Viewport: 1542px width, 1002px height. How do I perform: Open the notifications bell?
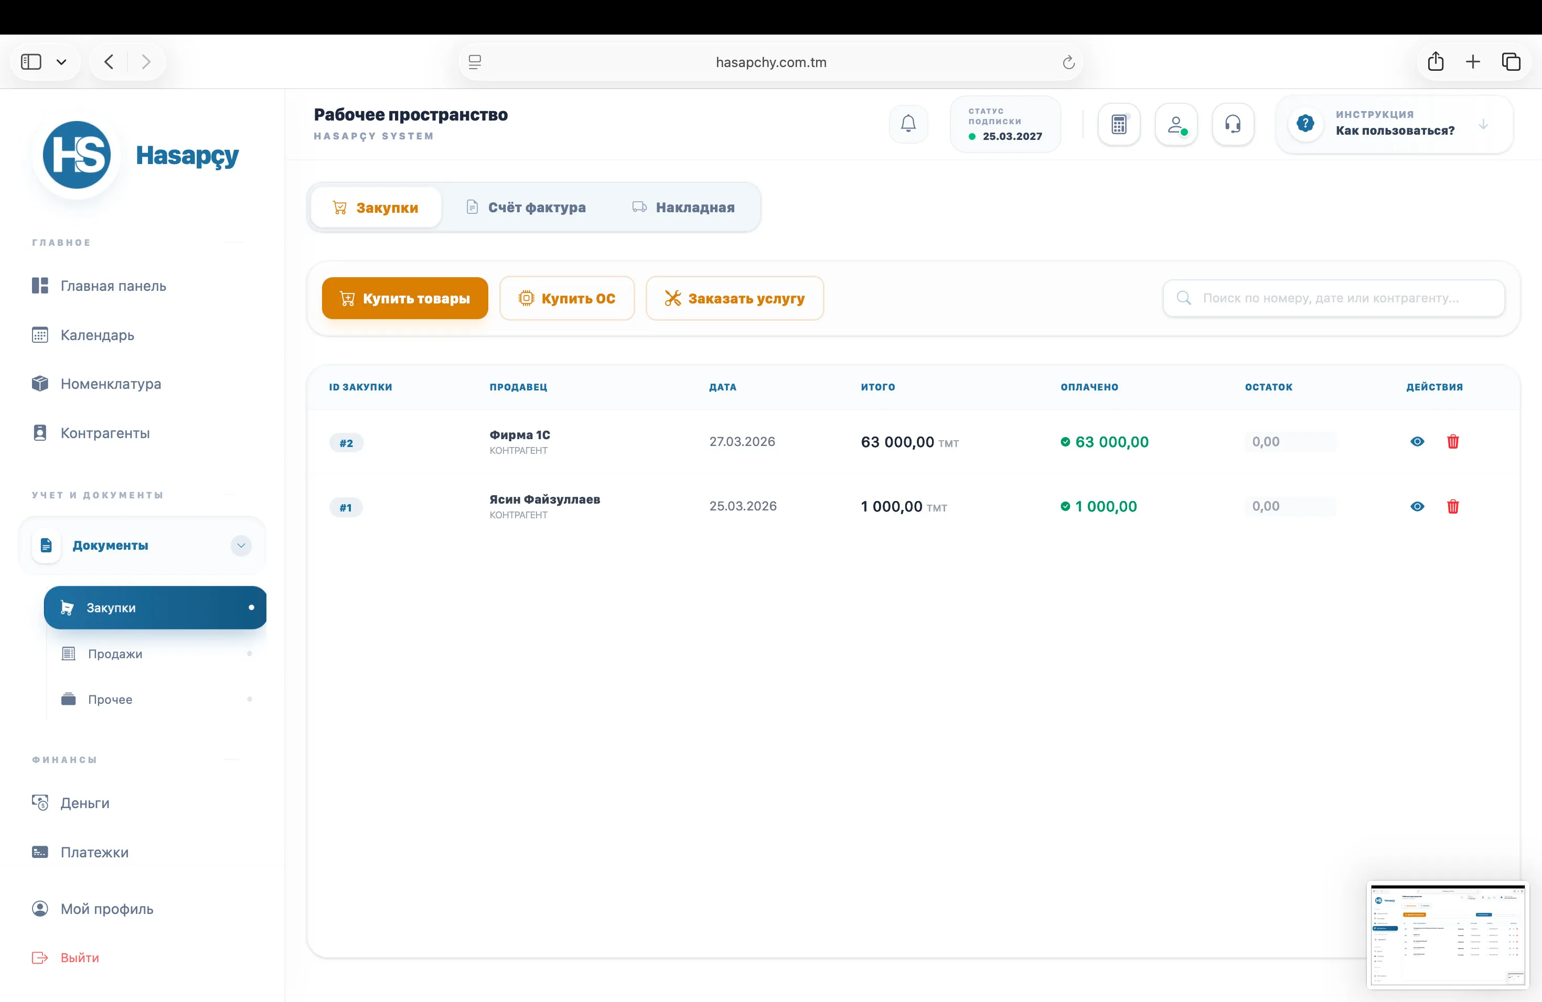908,124
